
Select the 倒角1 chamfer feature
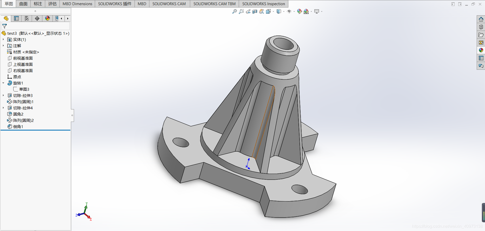pyautogui.click(x=15, y=127)
